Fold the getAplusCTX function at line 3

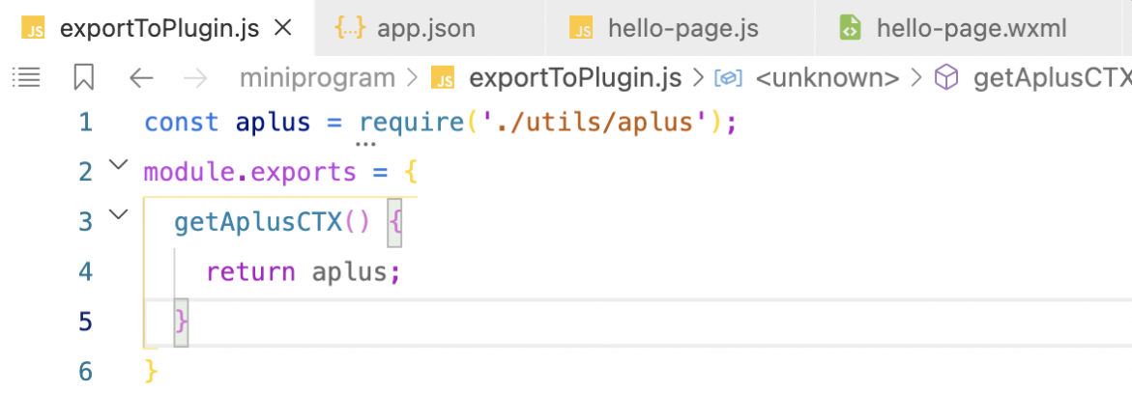[x=117, y=214]
